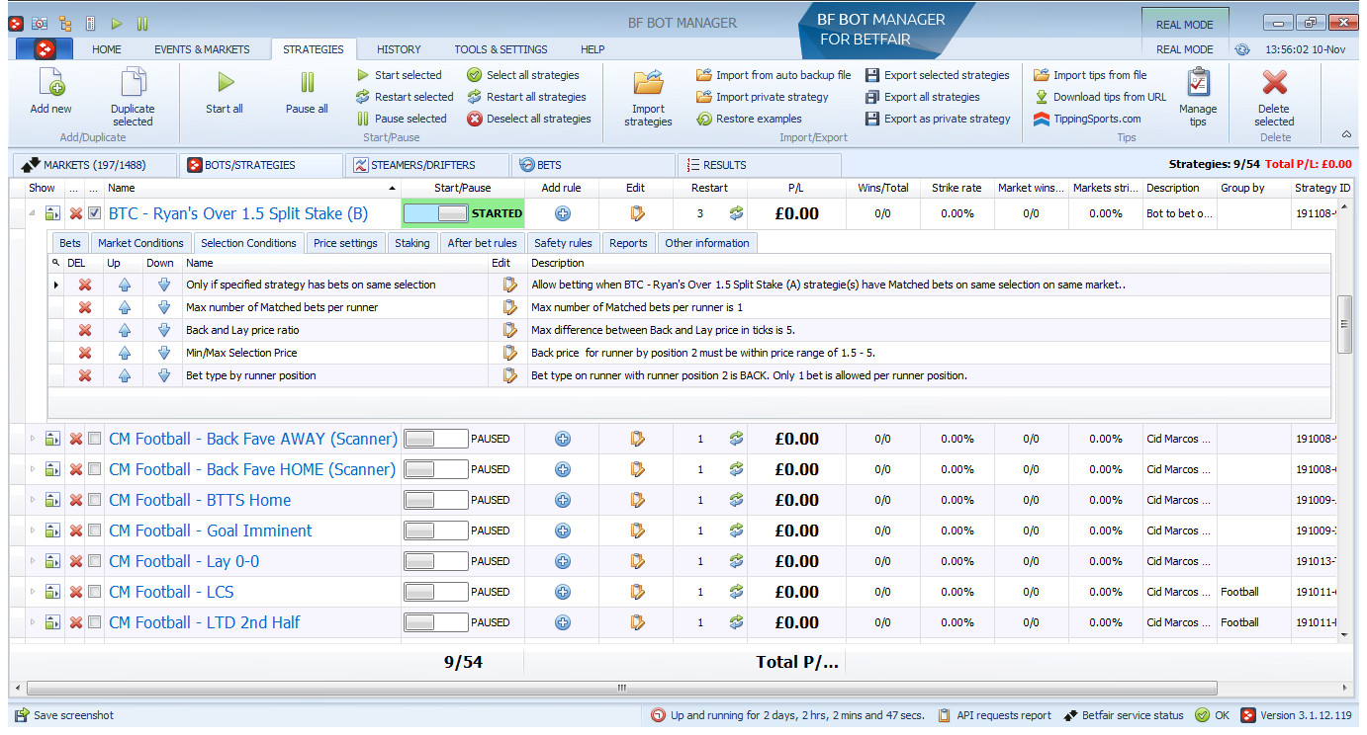This screenshot has height=735, width=1367.
Task: Expand the CM Football - Back Fave AWAY row
Action: pos(31,439)
